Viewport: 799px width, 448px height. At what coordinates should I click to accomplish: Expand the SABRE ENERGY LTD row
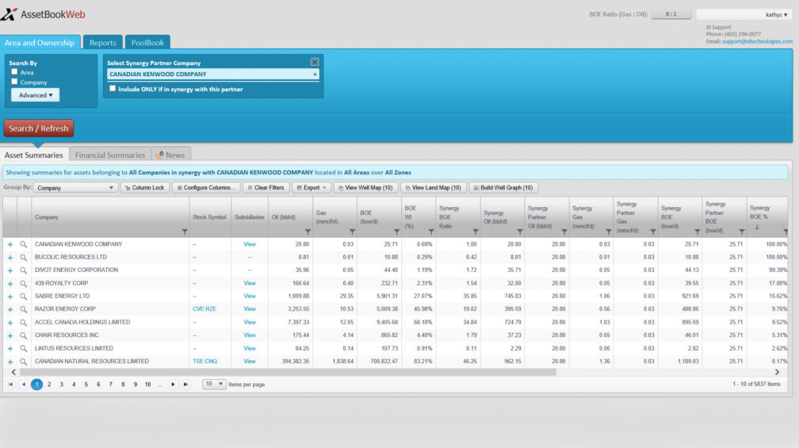(10, 296)
